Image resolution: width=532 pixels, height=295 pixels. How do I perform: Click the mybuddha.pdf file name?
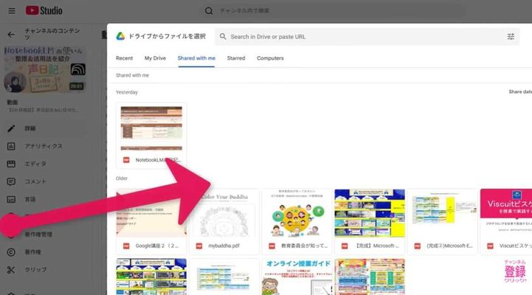click(224, 246)
